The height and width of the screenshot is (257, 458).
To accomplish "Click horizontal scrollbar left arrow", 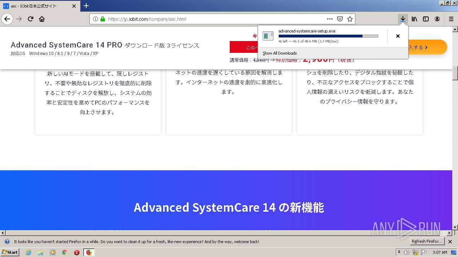I will click(3, 233).
